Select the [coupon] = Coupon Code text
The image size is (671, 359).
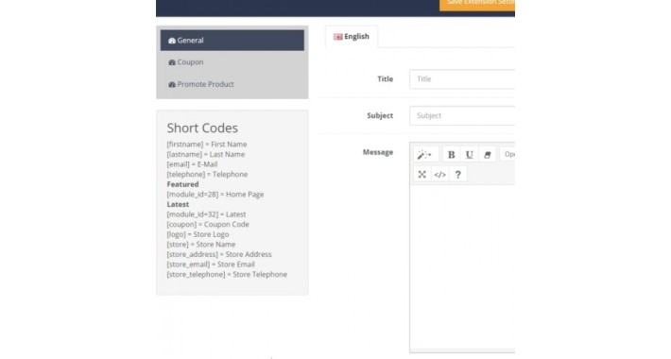click(208, 224)
